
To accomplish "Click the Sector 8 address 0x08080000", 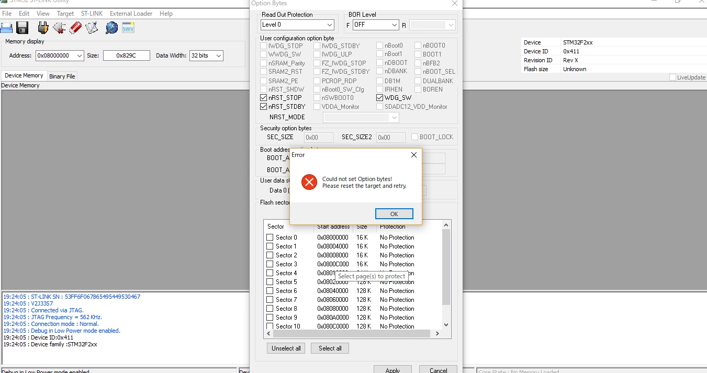I will tap(333, 309).
